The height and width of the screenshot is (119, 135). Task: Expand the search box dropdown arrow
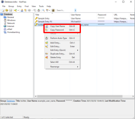point(76,10)
